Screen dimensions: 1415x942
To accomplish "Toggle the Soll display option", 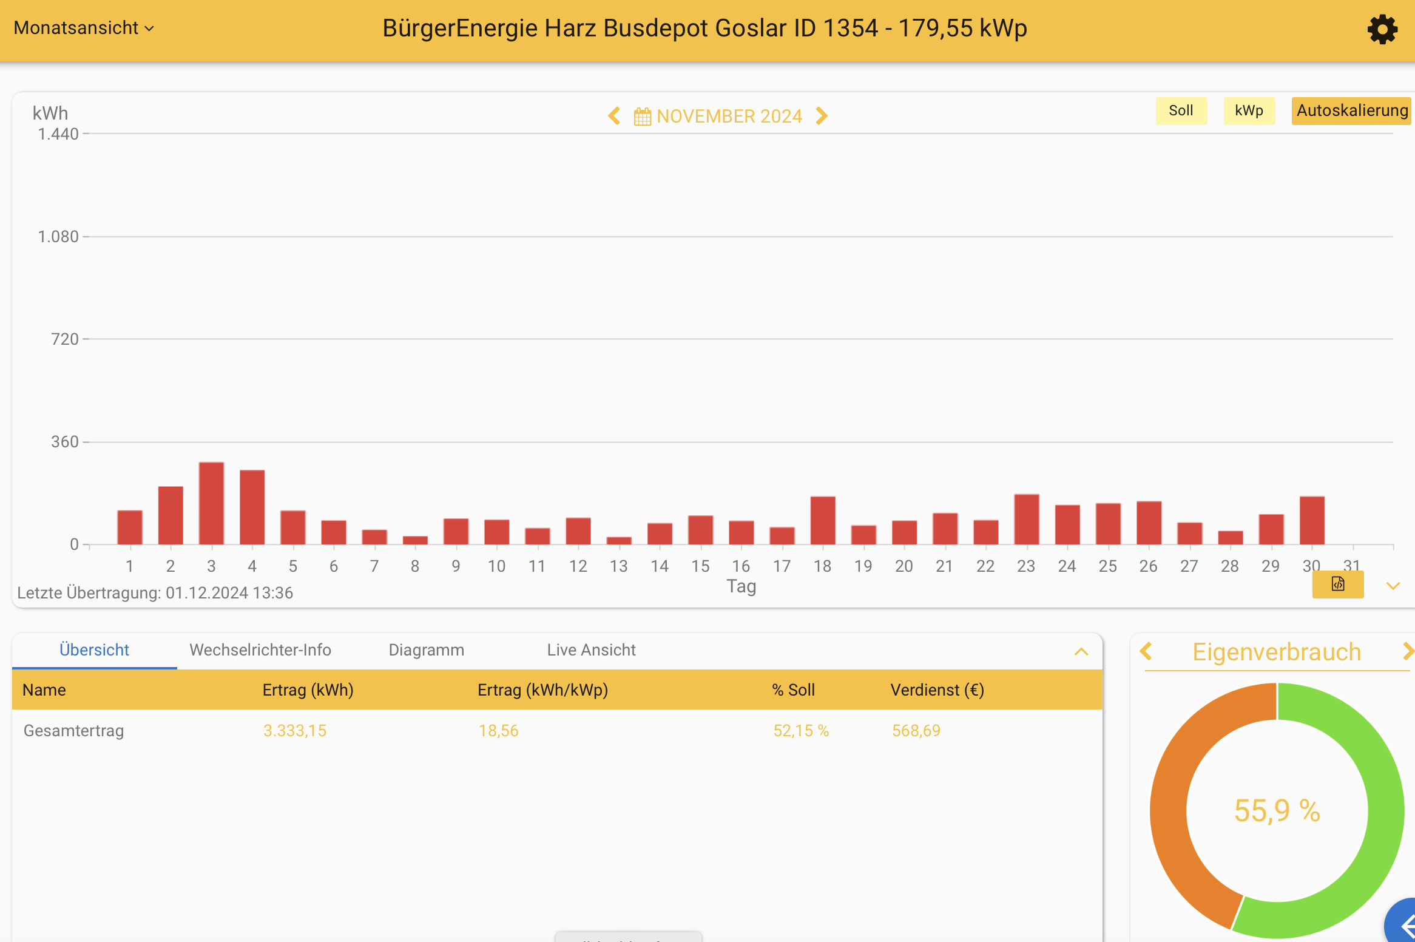I will pos(1181,110).
